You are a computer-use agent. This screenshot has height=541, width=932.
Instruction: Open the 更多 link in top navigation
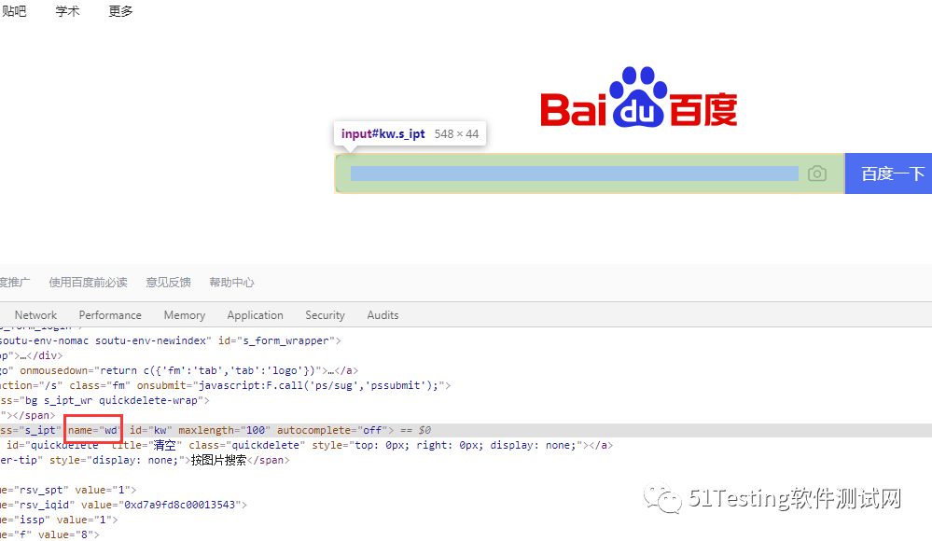click(x=120, y=11)
